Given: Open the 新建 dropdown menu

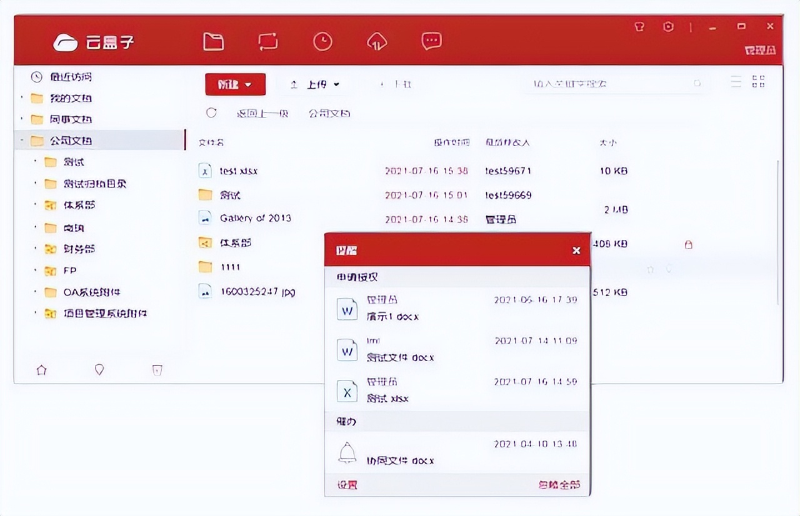Looking at the screenshot, I should click(235, 84).
